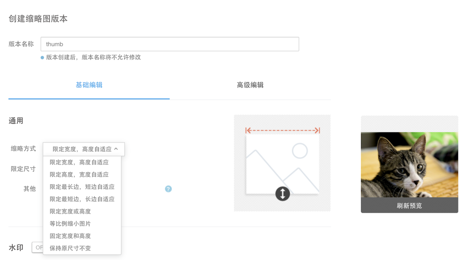This screenshot has height=260, width=468.
Task: Click the blue info dot before the version note
Action: (42, 57)
